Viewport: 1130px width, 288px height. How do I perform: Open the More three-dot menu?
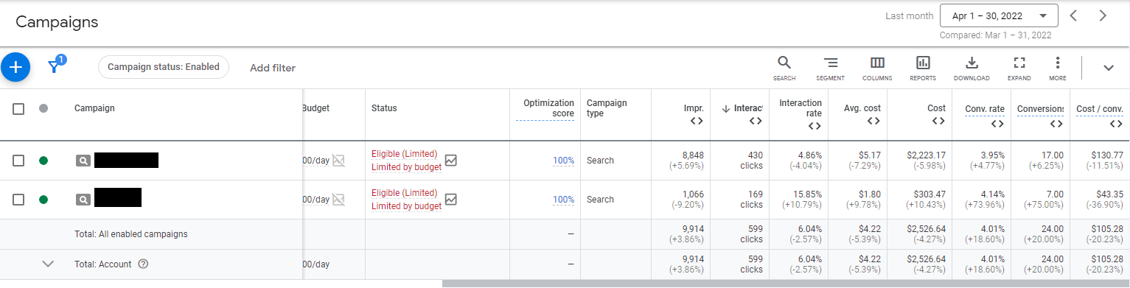[1058, 68]
